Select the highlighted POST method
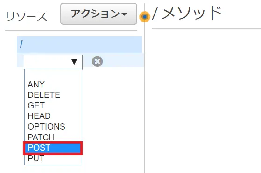261x173 pixels. click(x=53, y=148)
